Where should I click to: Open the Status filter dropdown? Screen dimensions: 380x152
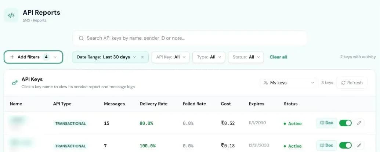pyautogui.click(x=246, y=57)
